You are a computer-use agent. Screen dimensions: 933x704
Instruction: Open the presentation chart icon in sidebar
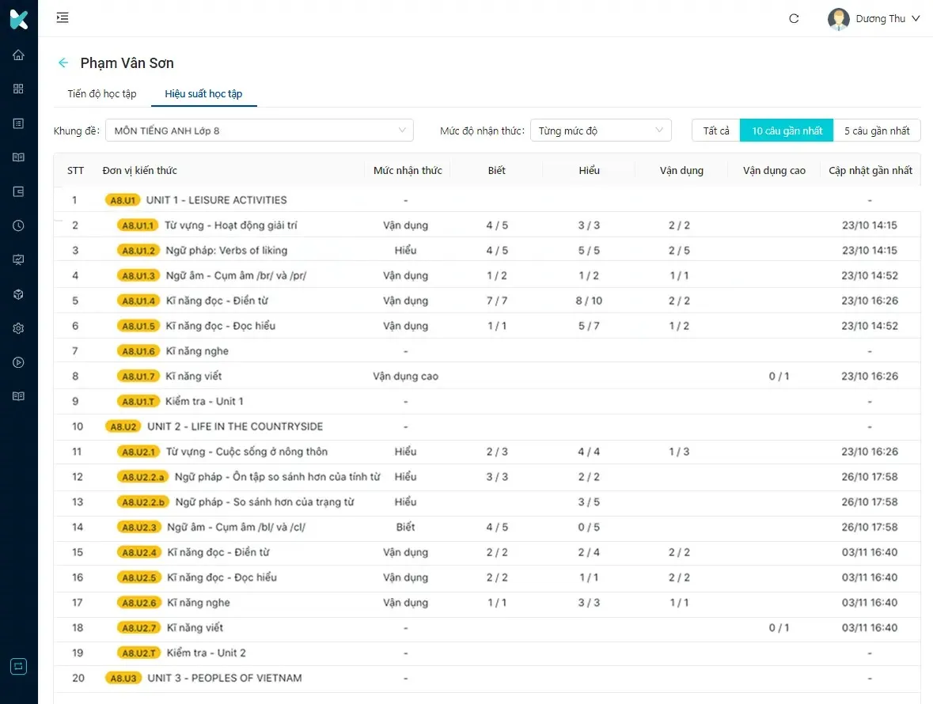coord(18,259)
